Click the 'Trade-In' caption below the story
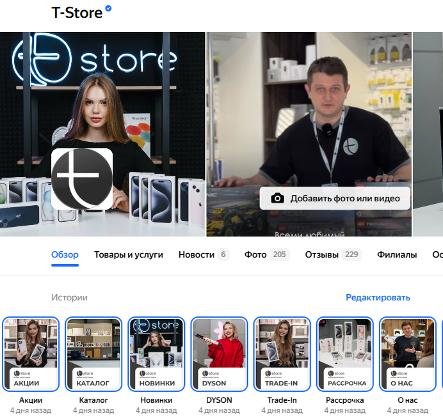Viewport: 443px width, 420px height. 282,400
